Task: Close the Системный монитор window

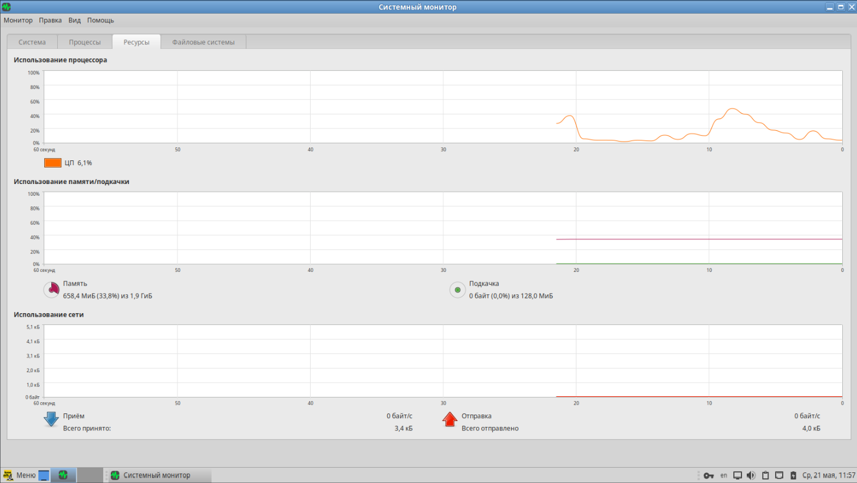Action: (851, 7)
